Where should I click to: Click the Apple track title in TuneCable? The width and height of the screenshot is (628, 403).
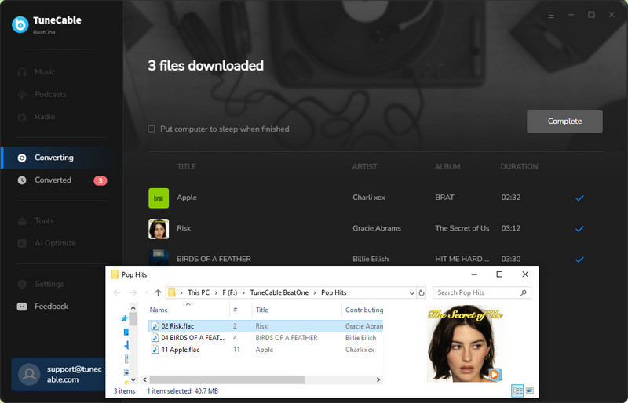pos(187,198)
